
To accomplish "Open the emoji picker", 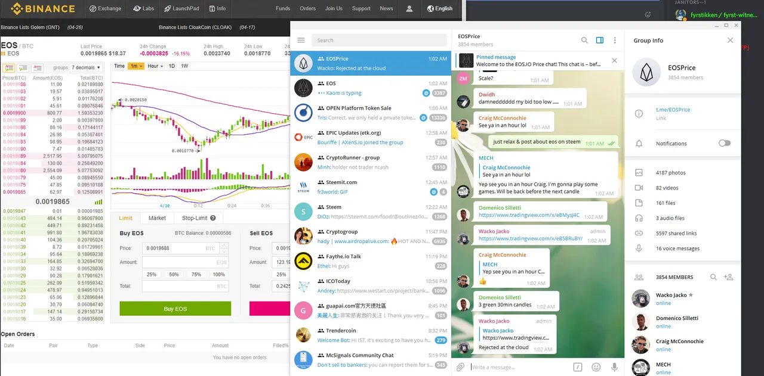I will [x=596, y=367].
